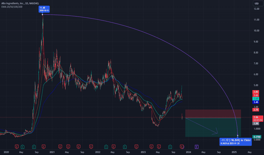Viewport: 264px width, 155px height.
Task: Select the white anchor point at the 11.48 peak
Action: (42, 15)
